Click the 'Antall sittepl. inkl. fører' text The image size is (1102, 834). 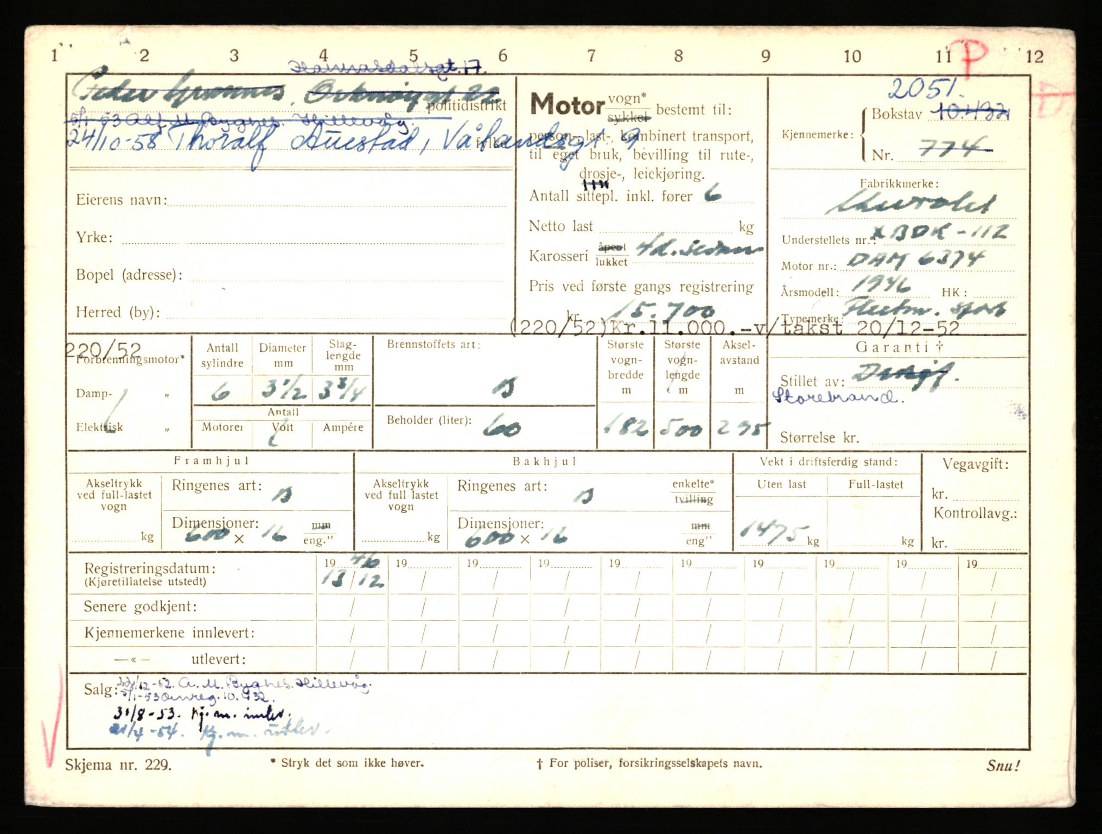(x=611, y=196)
